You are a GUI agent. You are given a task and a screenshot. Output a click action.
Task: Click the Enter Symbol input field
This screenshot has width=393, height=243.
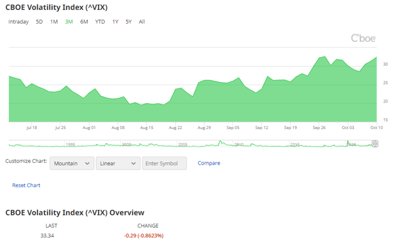tap(164, 163)
